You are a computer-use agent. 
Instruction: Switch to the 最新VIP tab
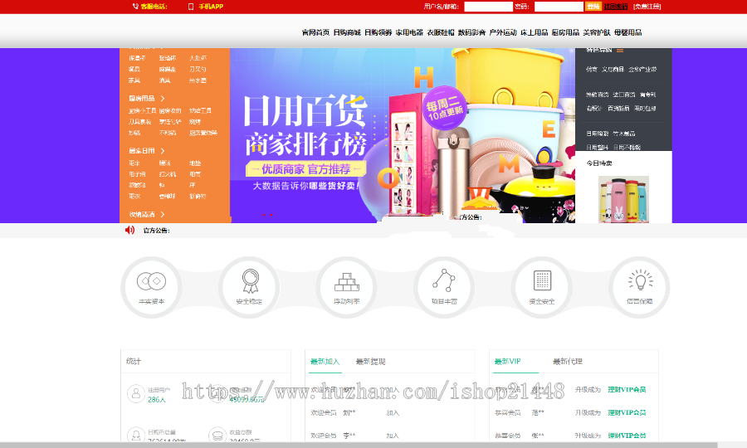[508, 362]
